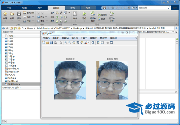Click the Print Figure icon in Figure toolbar
This screenshot has width=180, height=125.
[x=55, y=42]
